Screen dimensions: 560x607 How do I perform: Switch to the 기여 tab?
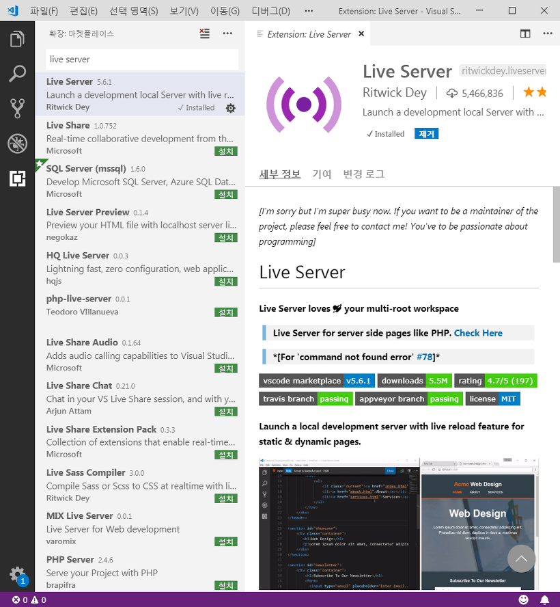point(322,174)
